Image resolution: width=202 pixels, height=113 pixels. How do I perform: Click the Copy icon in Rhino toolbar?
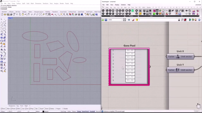[20, 14]
